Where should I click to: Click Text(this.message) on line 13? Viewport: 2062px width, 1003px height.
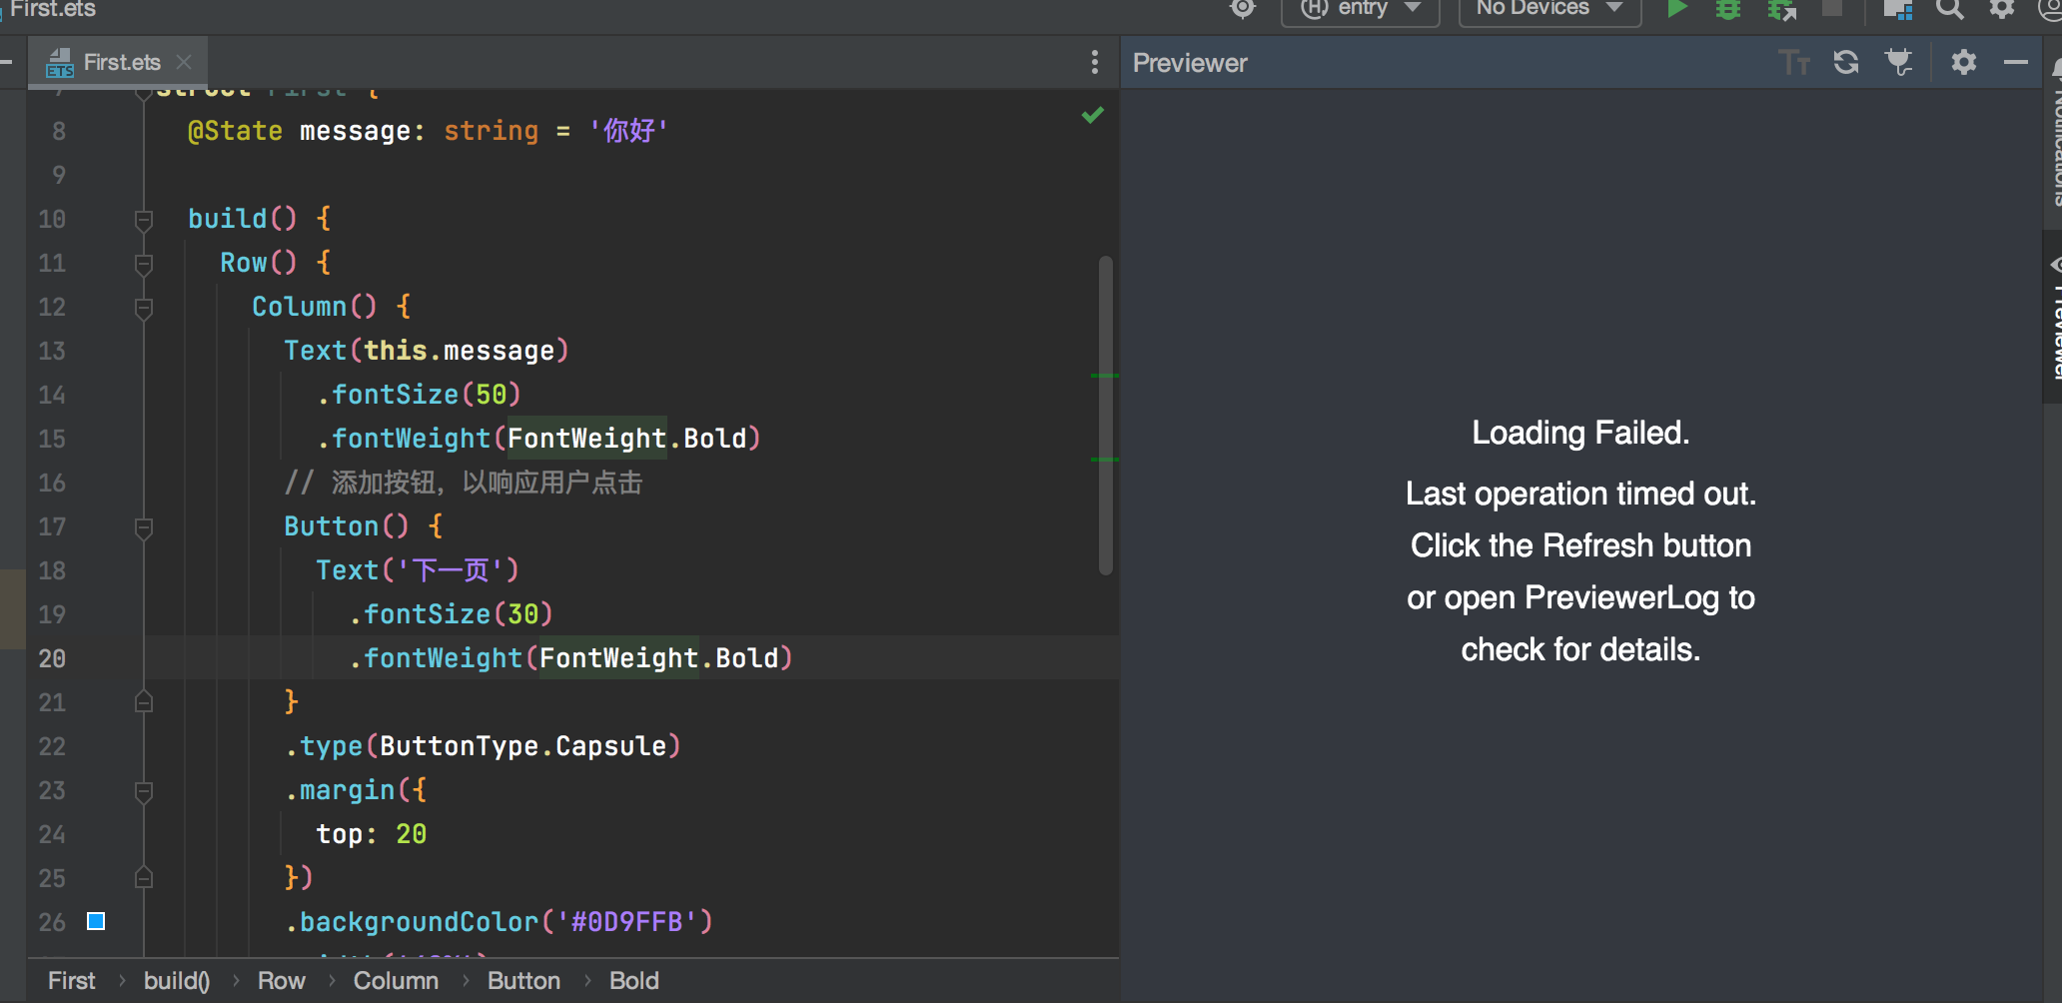tap(427, 351)
